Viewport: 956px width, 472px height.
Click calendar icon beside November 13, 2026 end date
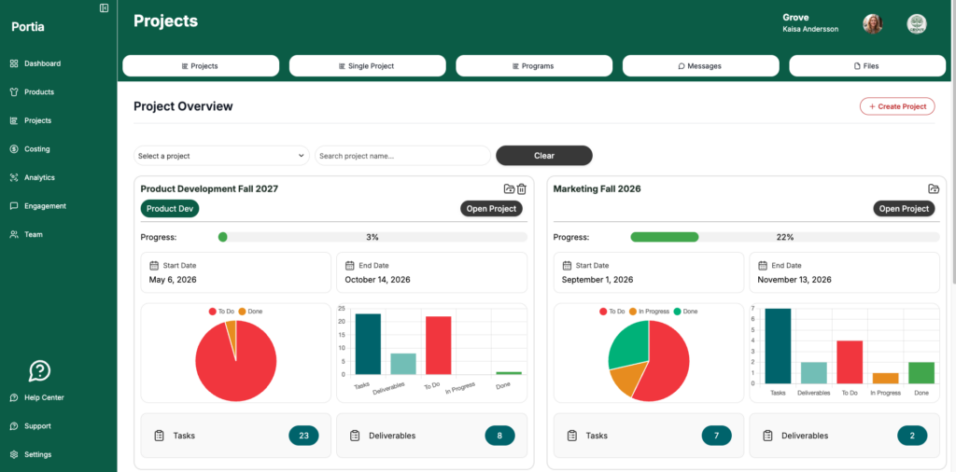click(x=763, y=266)
